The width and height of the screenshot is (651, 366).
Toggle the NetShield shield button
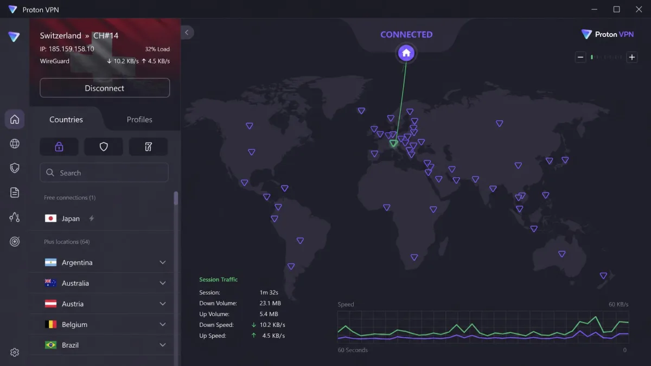pyautogui.click(x=104, y=146)
